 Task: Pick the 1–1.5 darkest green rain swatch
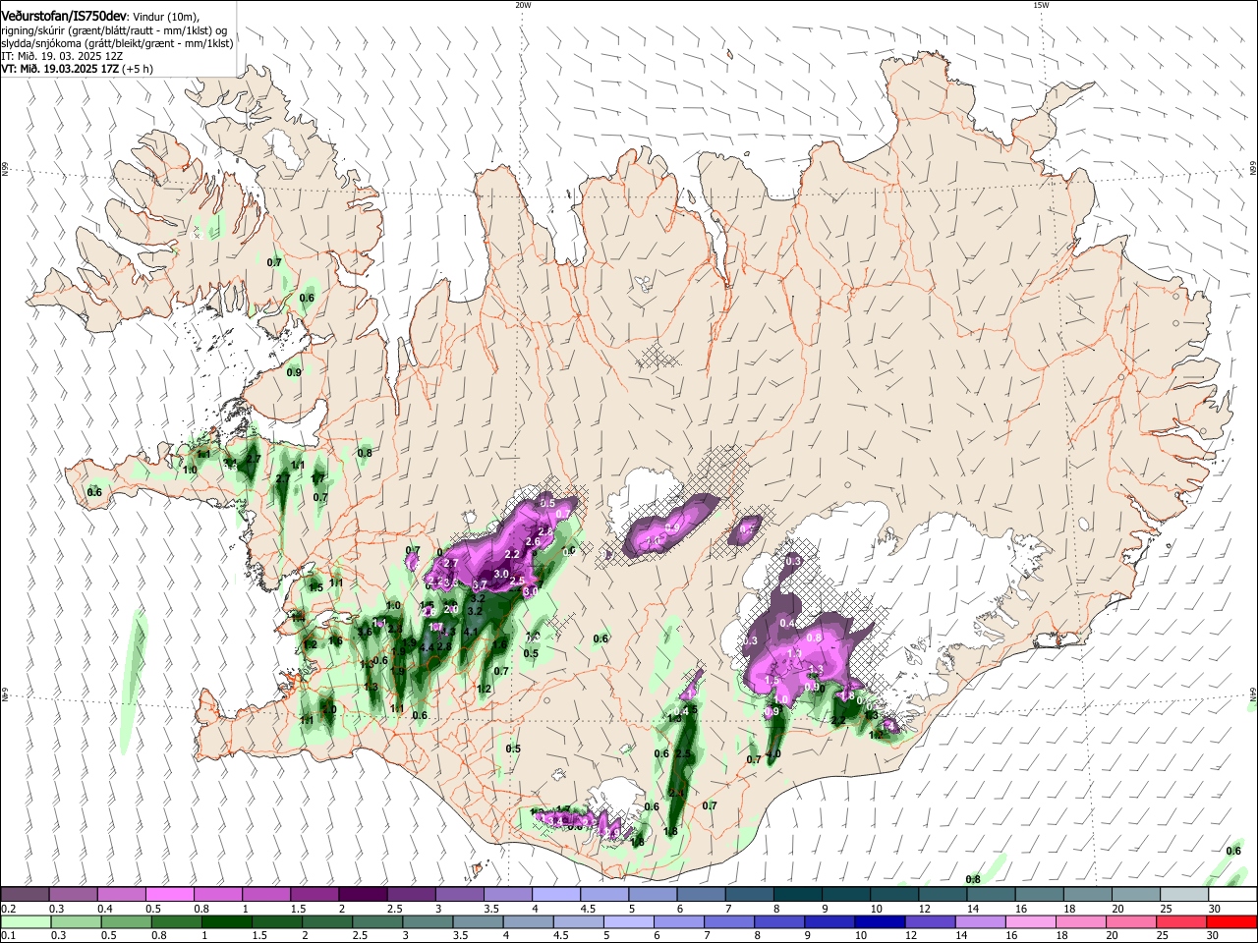(226, 921)
